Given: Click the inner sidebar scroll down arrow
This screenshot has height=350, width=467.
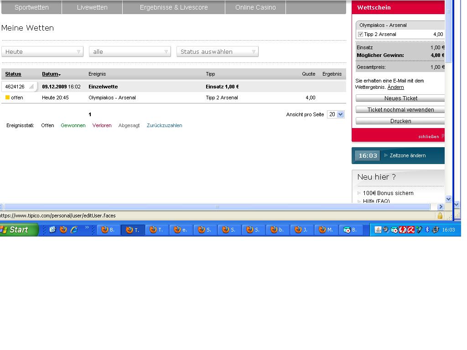Looking at the screenshot, I should (x=448, y=199).
